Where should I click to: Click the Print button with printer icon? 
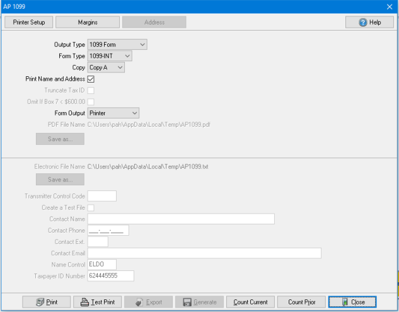click(47, 302)
